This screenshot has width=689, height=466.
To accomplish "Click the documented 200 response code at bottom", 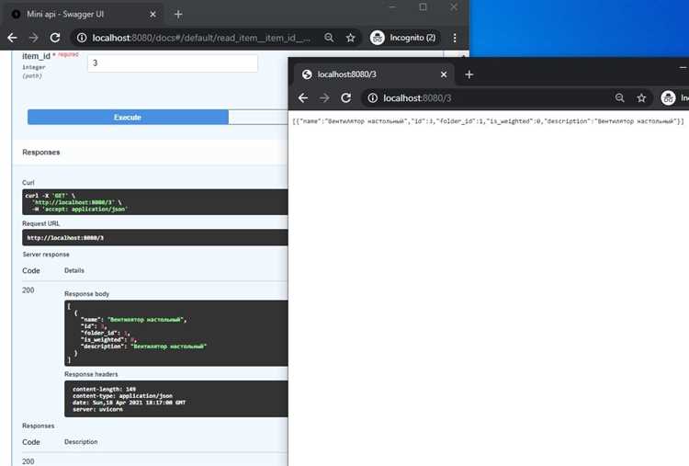I will 28,461.
